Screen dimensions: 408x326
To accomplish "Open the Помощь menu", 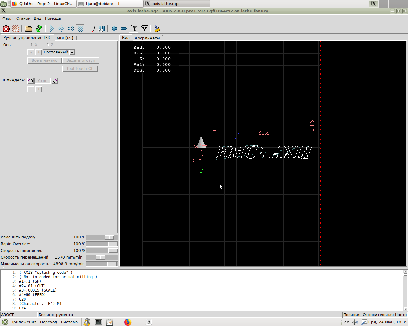I will click(53, 18).
